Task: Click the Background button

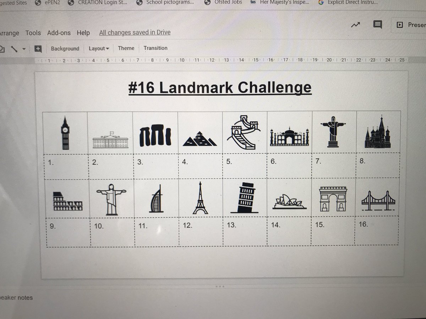Action: point(65,49)
